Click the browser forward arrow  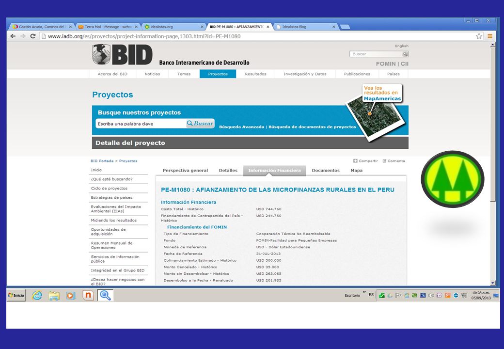[x=23, y=36]
